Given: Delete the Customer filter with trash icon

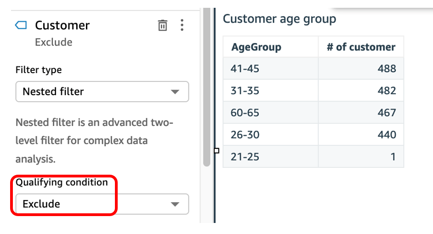Looking at the screenshot, I should pyautogui.click(x=163, y=25).
